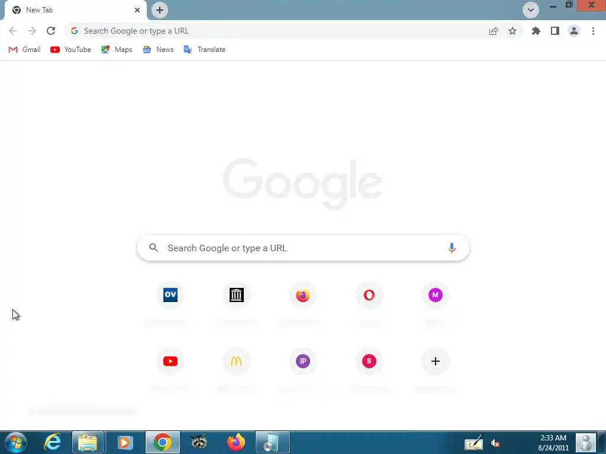Reload the current page
606x454 pixels.
pos(51,31)
